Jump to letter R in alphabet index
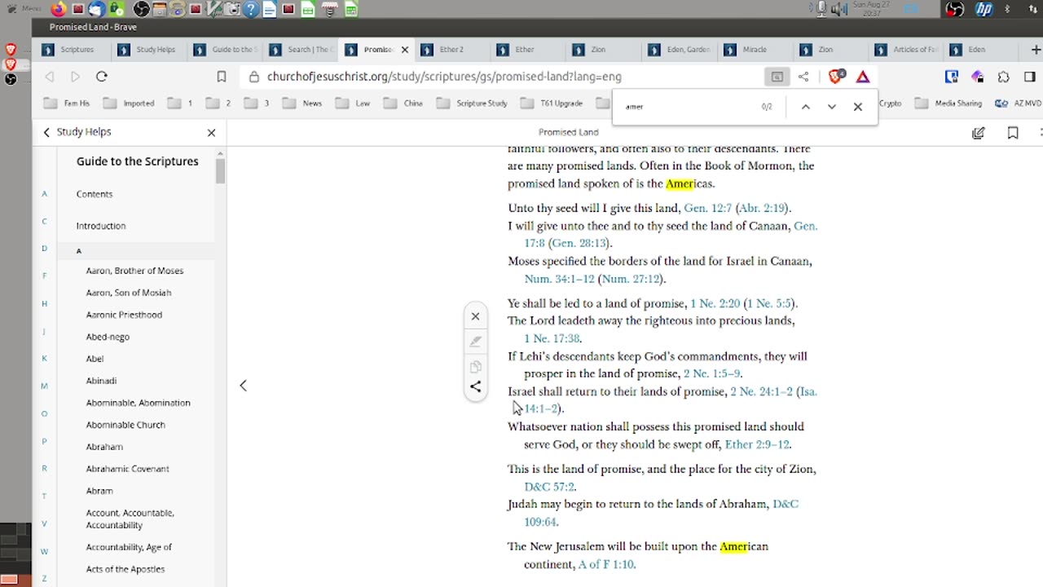Screen dimensions: 1043x587 click(x=45, y=469)
